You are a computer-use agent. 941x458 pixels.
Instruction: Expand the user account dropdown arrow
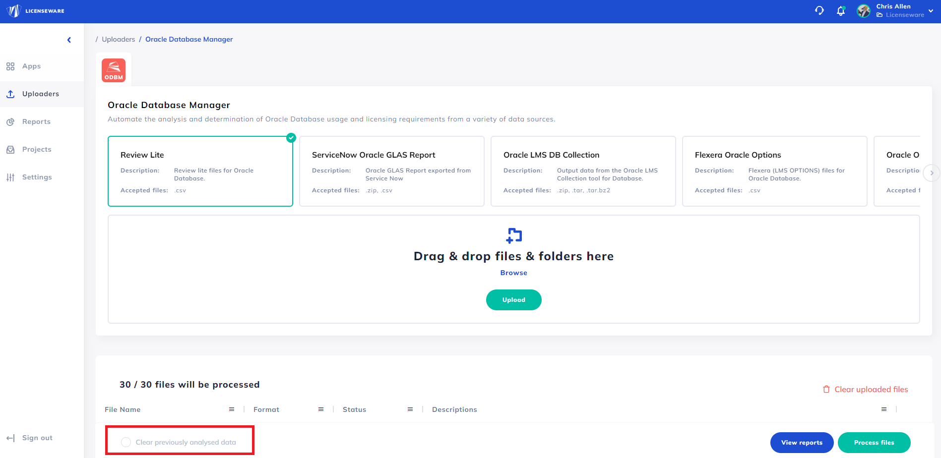pos(931,11)
